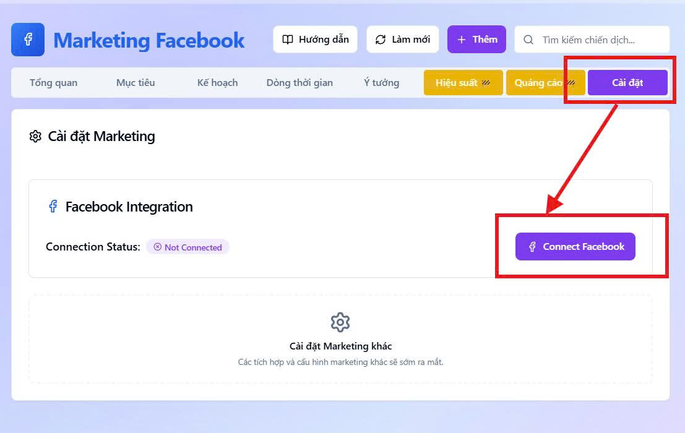Click the Hướng dẫn guide button
This screenshot has height=433, width=685.
pos(315,40)
